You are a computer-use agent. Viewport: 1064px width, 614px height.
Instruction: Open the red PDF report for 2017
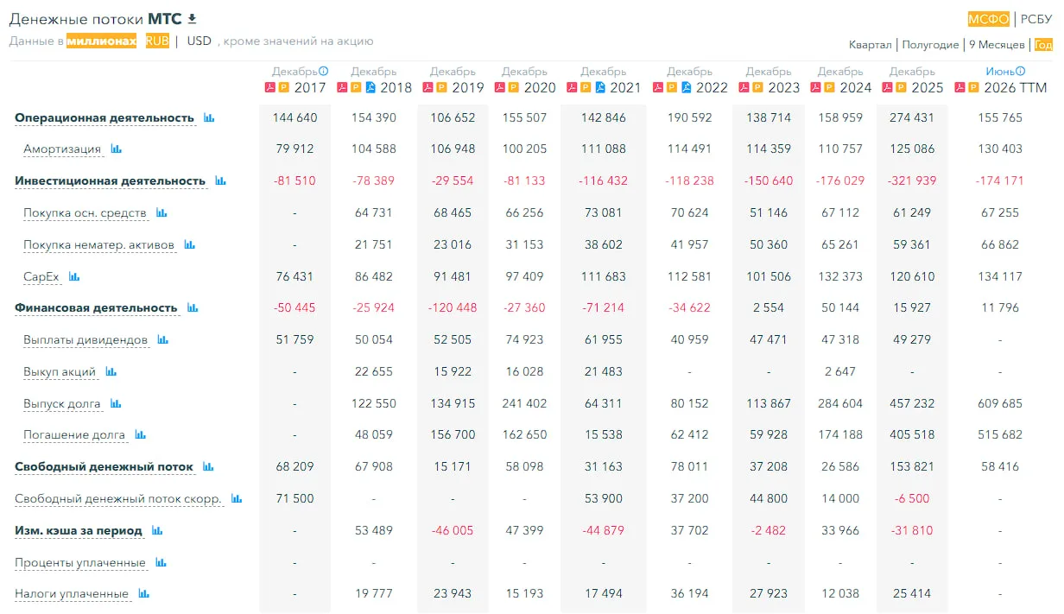[269, 87]
